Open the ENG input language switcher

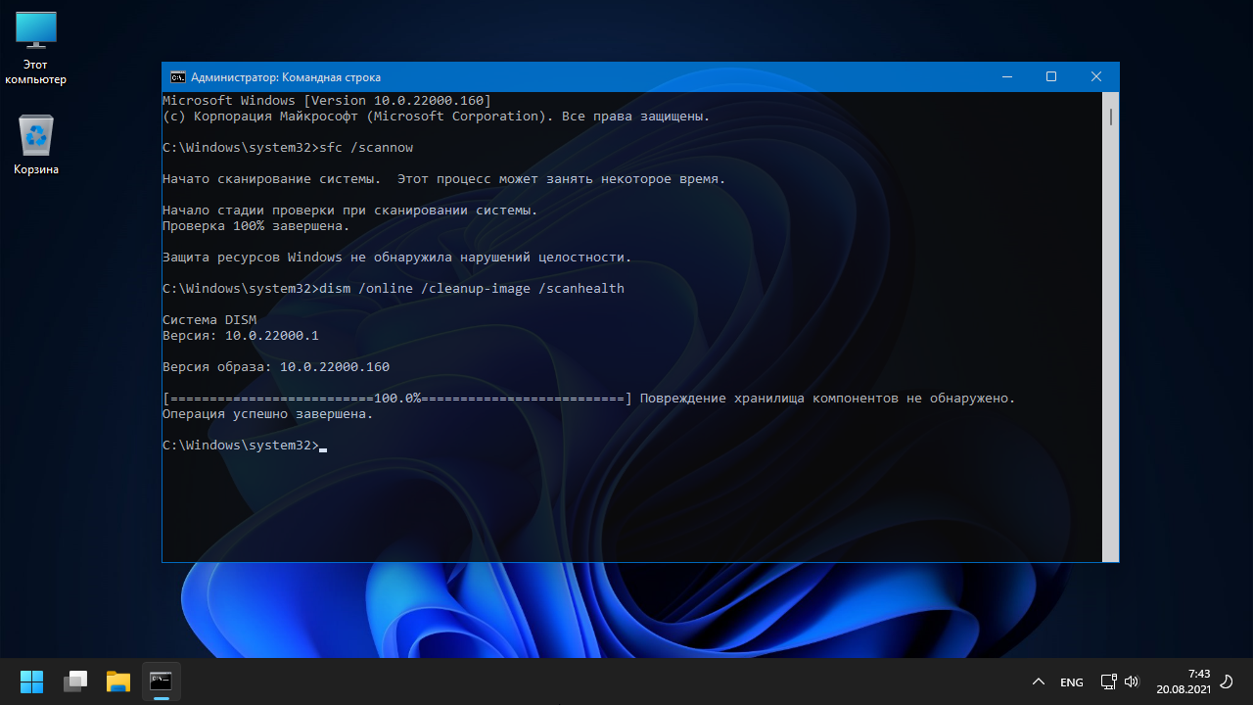coord(1071,681)
